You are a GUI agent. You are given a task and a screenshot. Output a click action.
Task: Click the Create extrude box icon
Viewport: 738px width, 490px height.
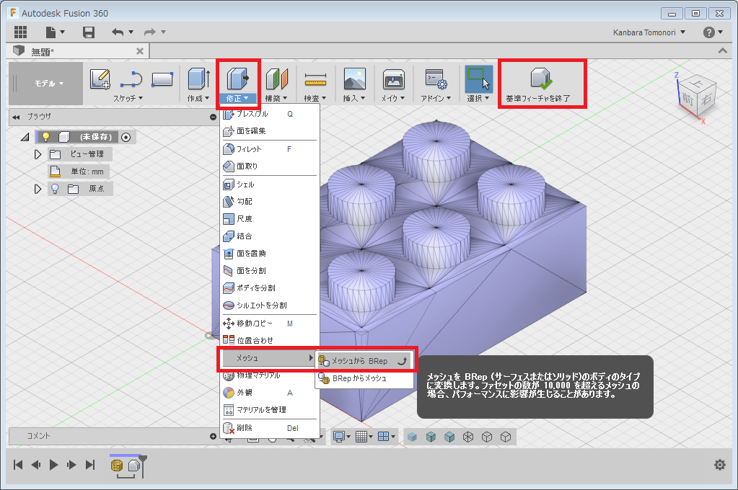[x=198, y=78]
